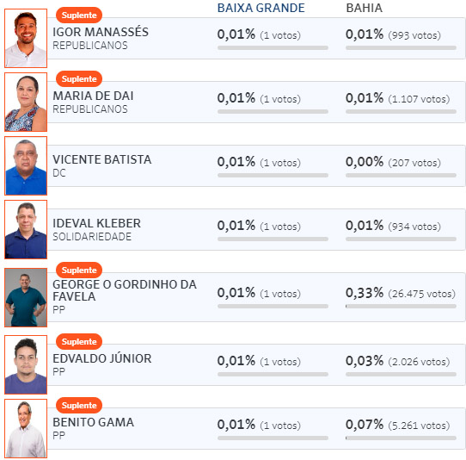Switch to the BAIXA GRANDE column header
The width and height of the screenshot is (466, 460).
pos(261,8)
